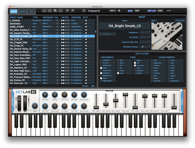Image resolution: width=195 pixels, height=148 pixels.
Task: Sort by INSTRUMENT column header
Action: (x=48, y=17)
